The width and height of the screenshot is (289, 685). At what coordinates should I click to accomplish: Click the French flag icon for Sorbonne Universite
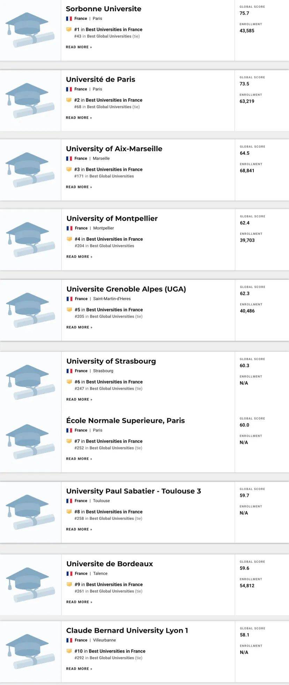click(x=69, y=19)
